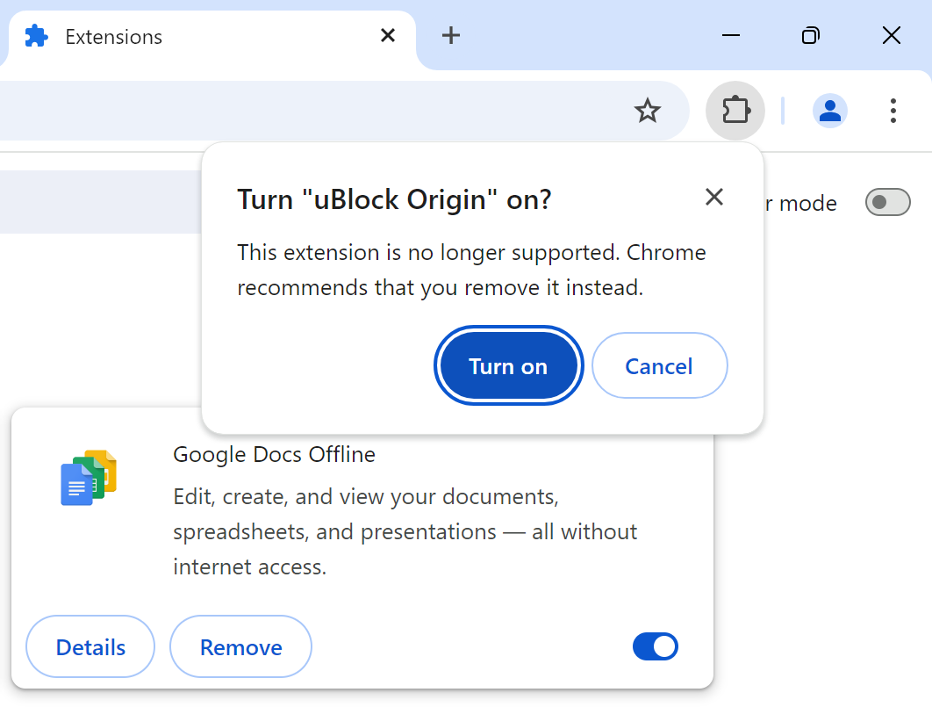Click the Extensions puzzle toolbar icon

735,111
